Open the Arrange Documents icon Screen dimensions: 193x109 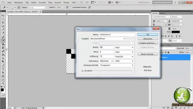click(110, 2)
